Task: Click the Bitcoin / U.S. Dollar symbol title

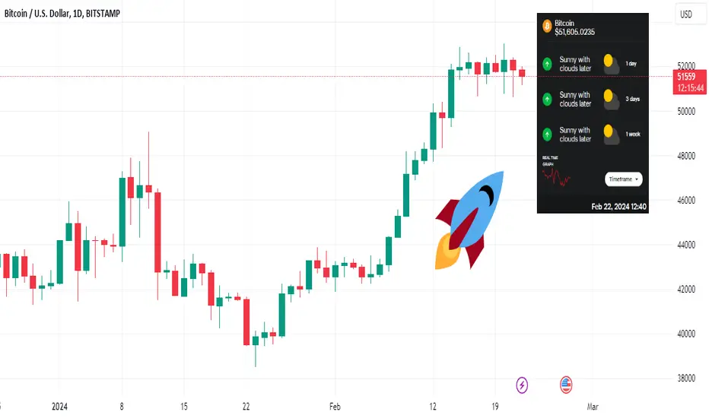Action: pyautogui.click(x=62, y=14)
